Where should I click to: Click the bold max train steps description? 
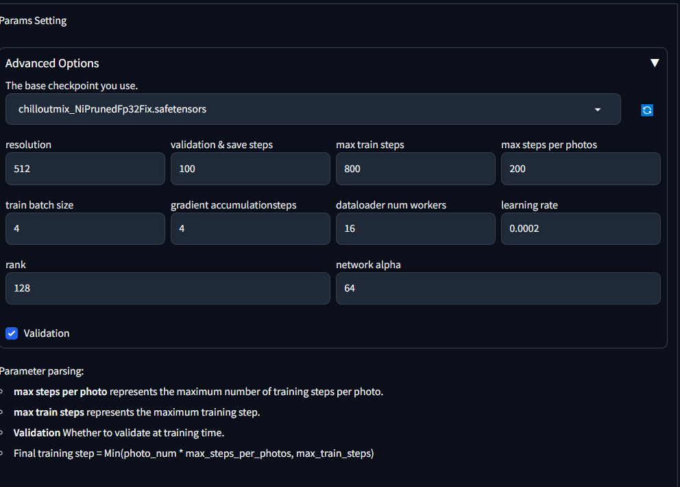click(49, 412)
